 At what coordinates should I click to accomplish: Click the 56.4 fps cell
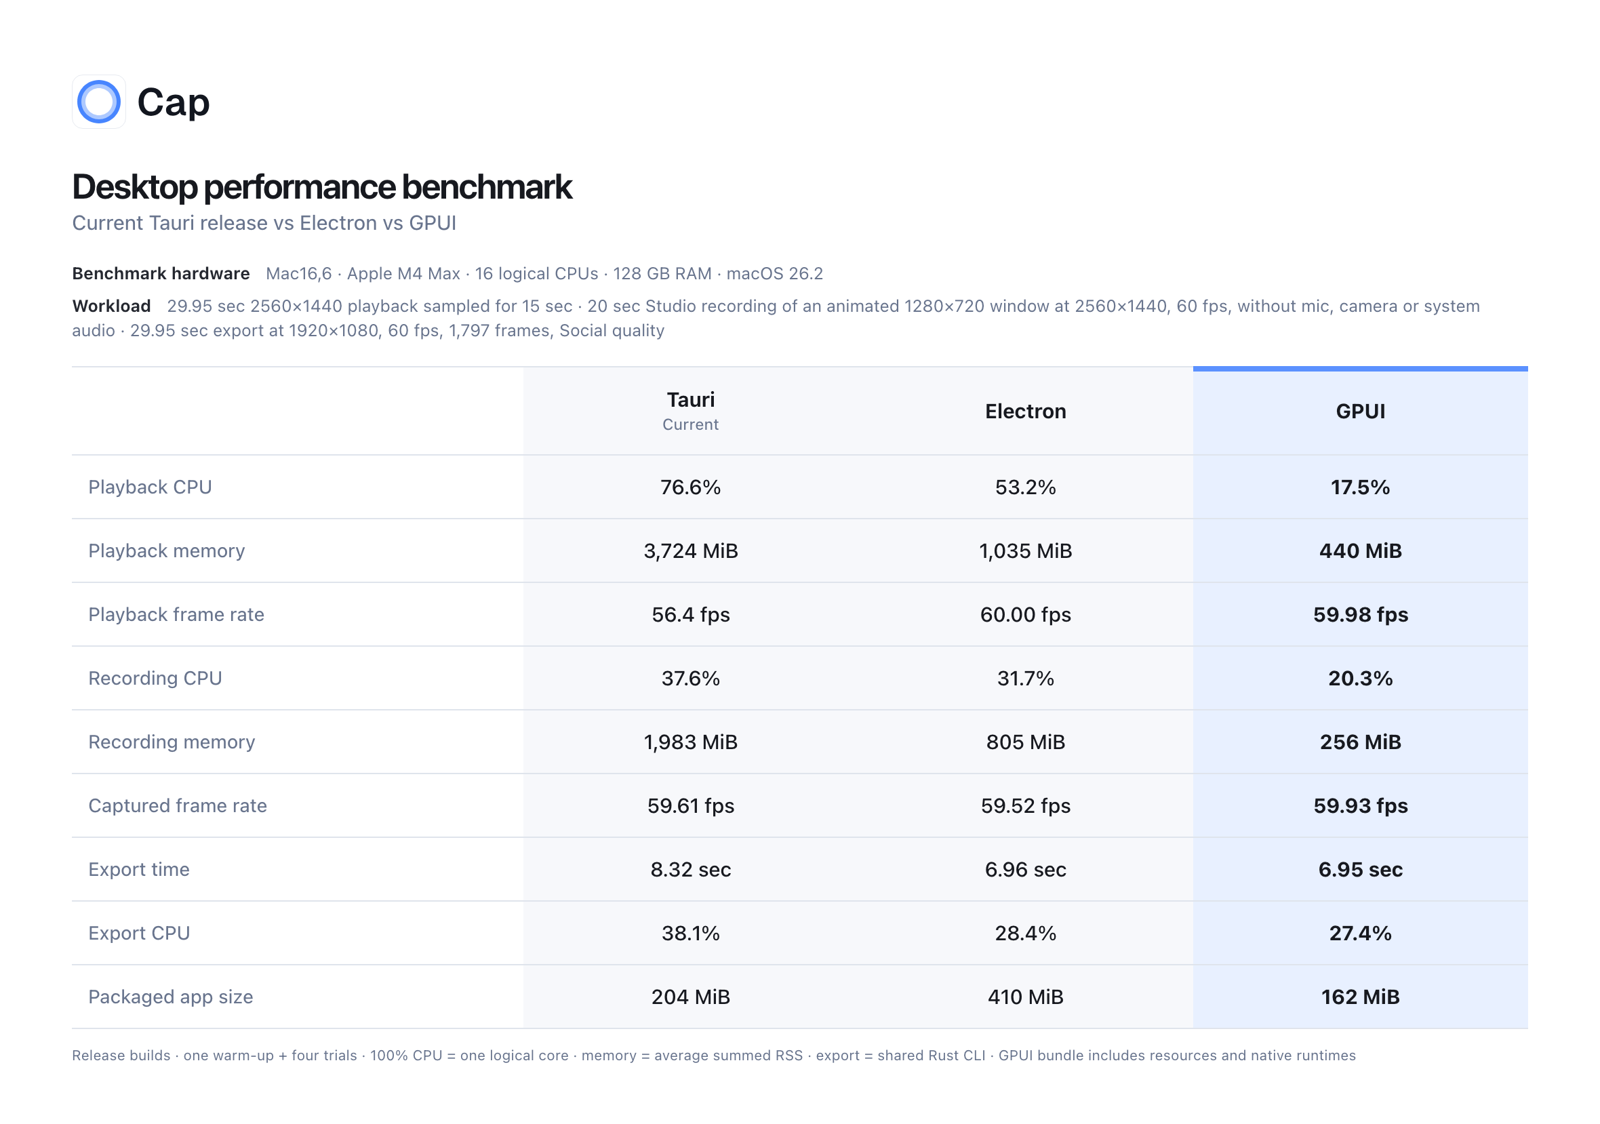coord(691,615)
